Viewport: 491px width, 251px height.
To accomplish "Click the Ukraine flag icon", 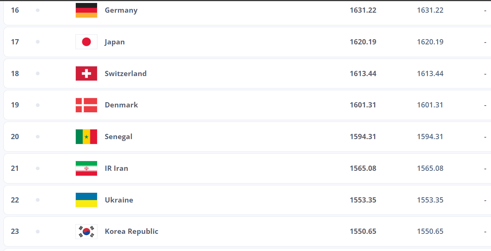I will [86, 200].
